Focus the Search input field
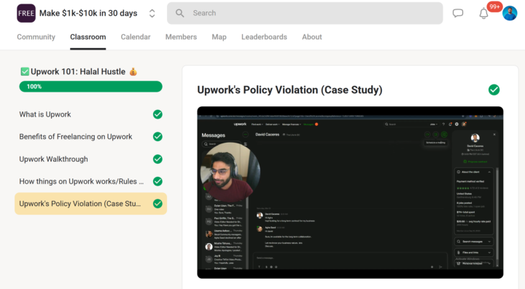This screenshot has width=525, height=289. point(305,13)
